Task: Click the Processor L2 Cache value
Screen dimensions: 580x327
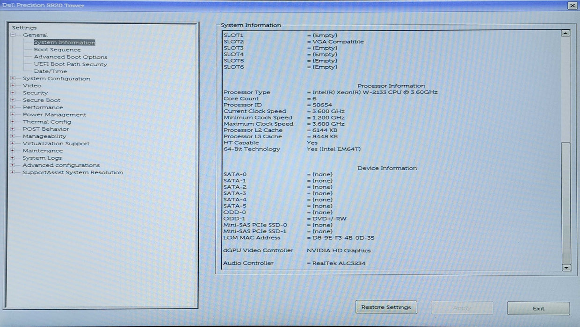Action: point(325,130)
